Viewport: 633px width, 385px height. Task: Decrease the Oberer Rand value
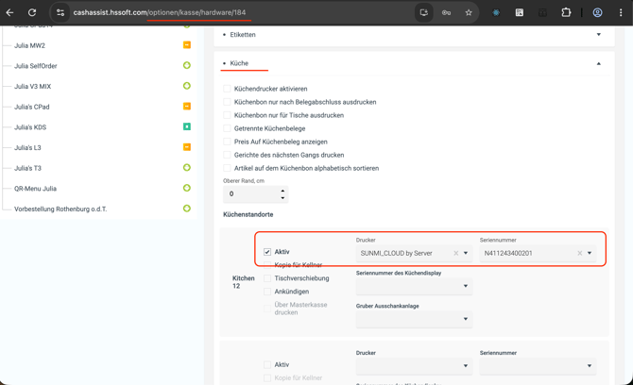click(282, 197)
